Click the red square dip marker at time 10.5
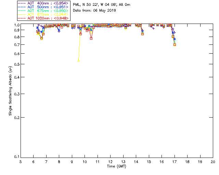Viewport: 219px width, 175px height. [x=91, y=38]
